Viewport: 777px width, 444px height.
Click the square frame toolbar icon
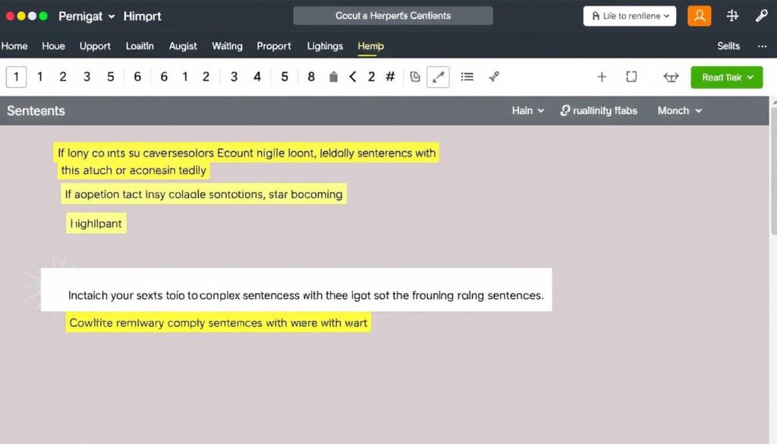click(631, 77)
